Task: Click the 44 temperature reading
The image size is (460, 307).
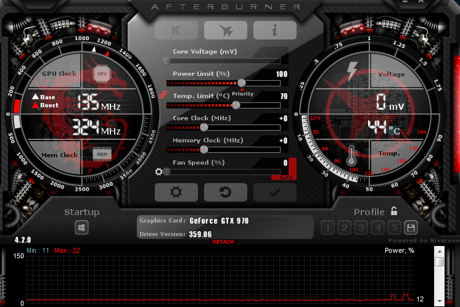Action: (377, 126)
